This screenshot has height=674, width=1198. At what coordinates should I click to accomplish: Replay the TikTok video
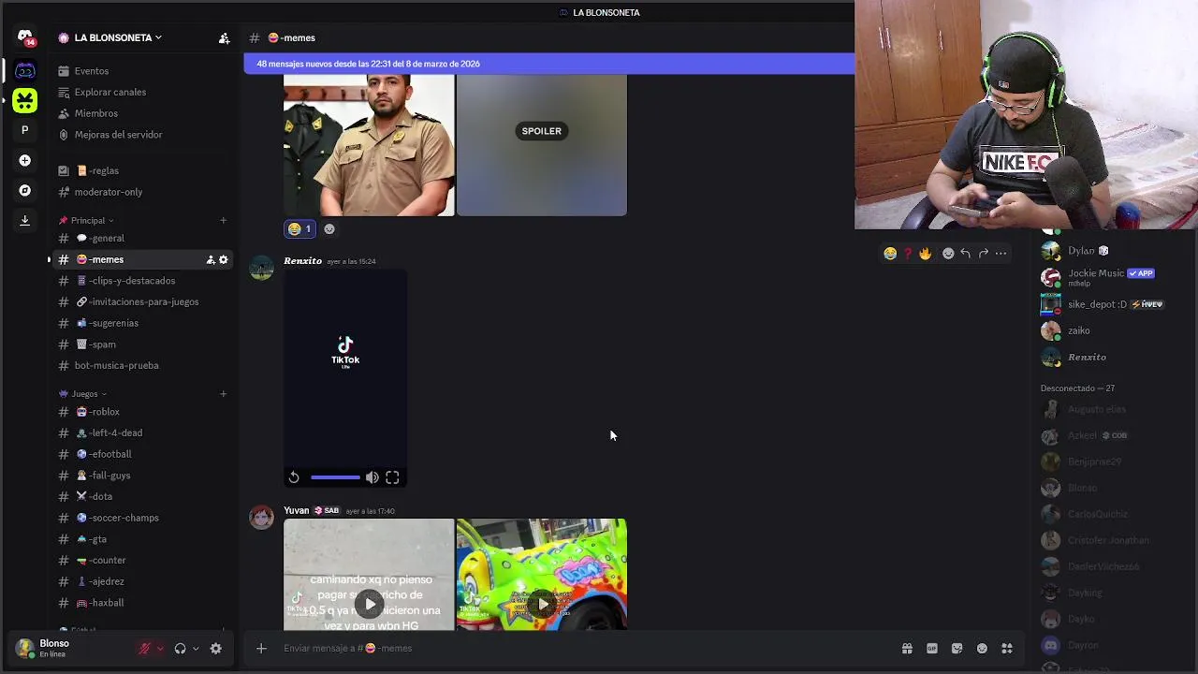pyautogui.click(x=294, y=477)
